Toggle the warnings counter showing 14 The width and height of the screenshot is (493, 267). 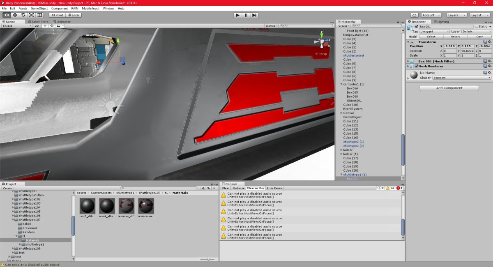click(390, 188)
